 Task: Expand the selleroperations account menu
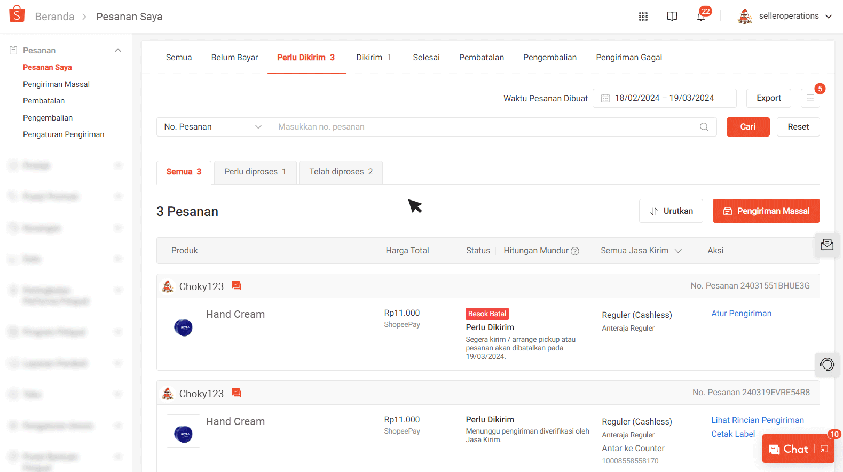pos(829,17)
